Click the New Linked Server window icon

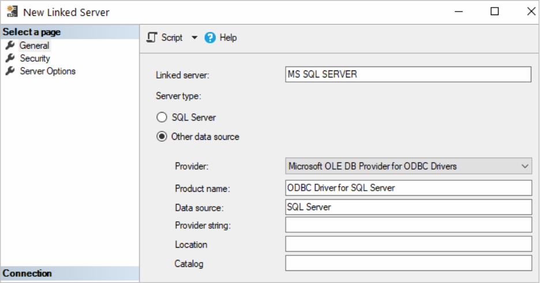12,12
